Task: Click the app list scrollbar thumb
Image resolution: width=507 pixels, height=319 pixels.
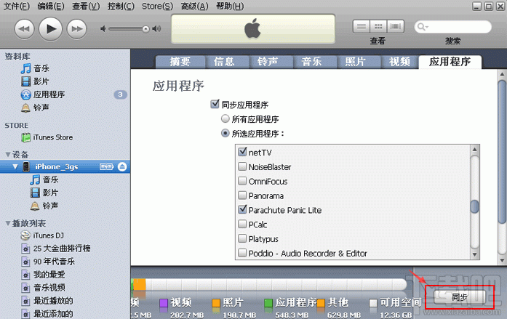Action: tap(474, 206)
